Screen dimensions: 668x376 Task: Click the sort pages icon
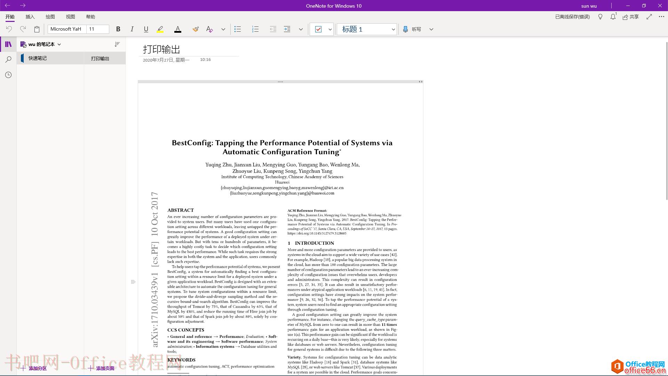[117, 44]
